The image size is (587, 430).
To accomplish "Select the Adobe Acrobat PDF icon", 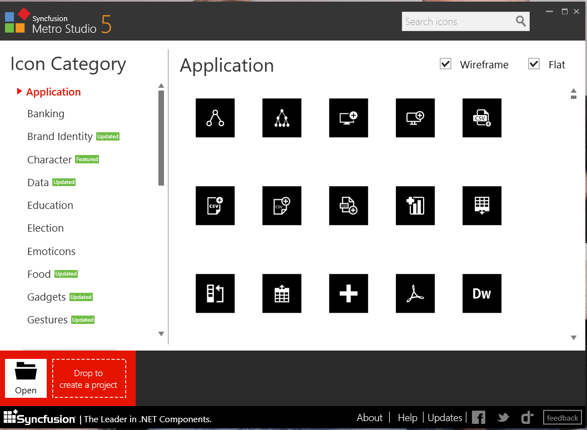I will click(x=415, y=293).
